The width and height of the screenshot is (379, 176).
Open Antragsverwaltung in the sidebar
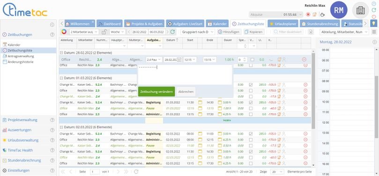click(x=21, y=56)
